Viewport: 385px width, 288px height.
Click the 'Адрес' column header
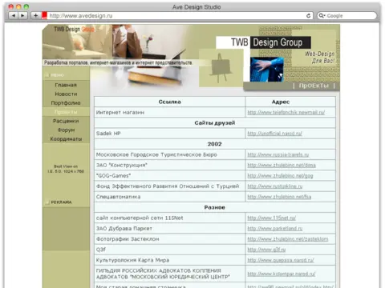click(x=290, y=102)
